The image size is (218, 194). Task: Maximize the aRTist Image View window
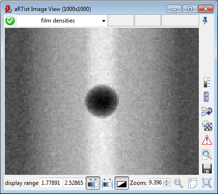(x=190, y=9)
